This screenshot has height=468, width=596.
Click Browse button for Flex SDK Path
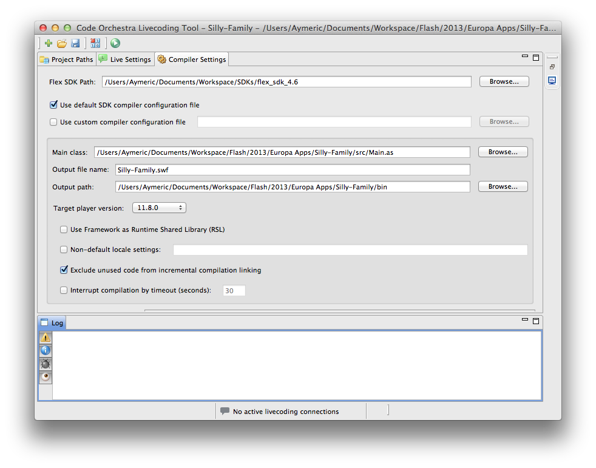point(504,81)
